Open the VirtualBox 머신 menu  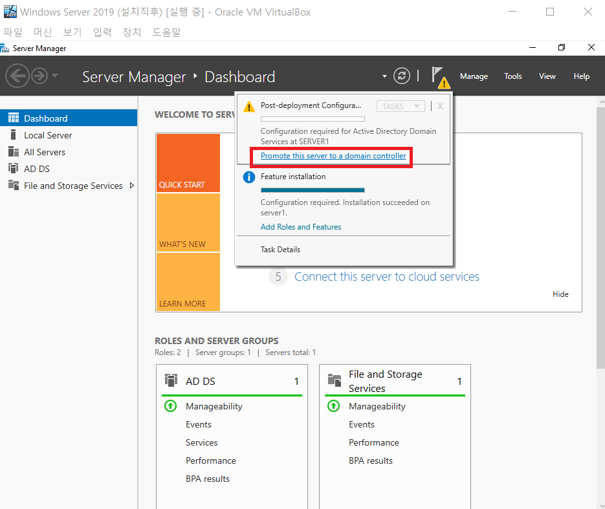click(43, 32)
